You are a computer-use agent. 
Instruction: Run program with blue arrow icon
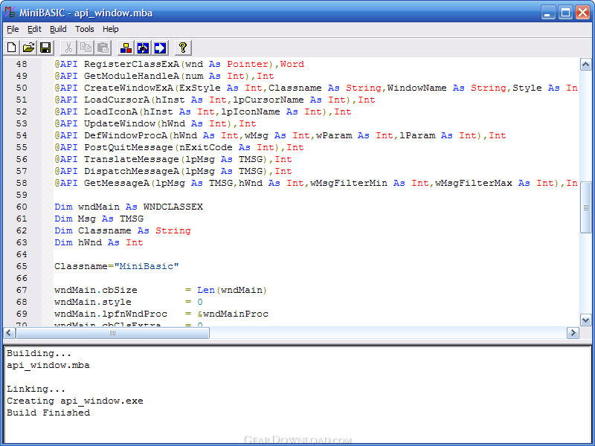coord(160,48)
